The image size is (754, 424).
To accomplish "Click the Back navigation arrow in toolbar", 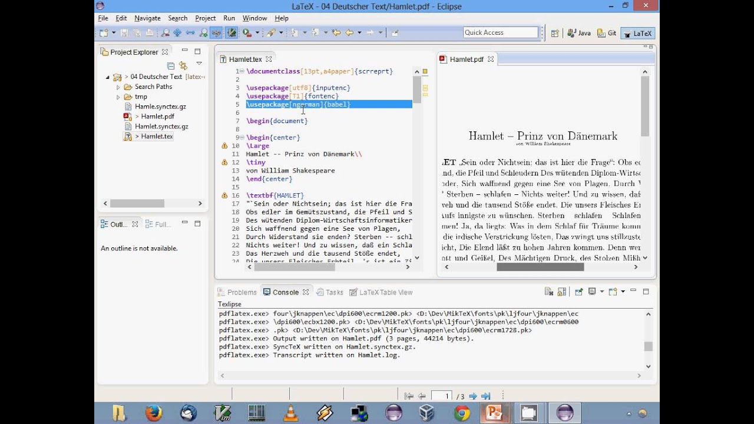I will 349,33.
